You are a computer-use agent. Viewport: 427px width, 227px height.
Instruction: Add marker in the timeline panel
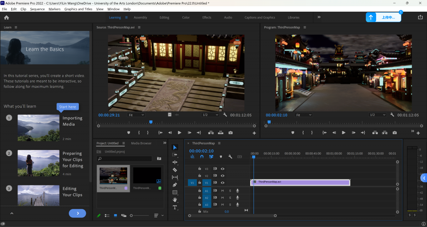[221, 157]
